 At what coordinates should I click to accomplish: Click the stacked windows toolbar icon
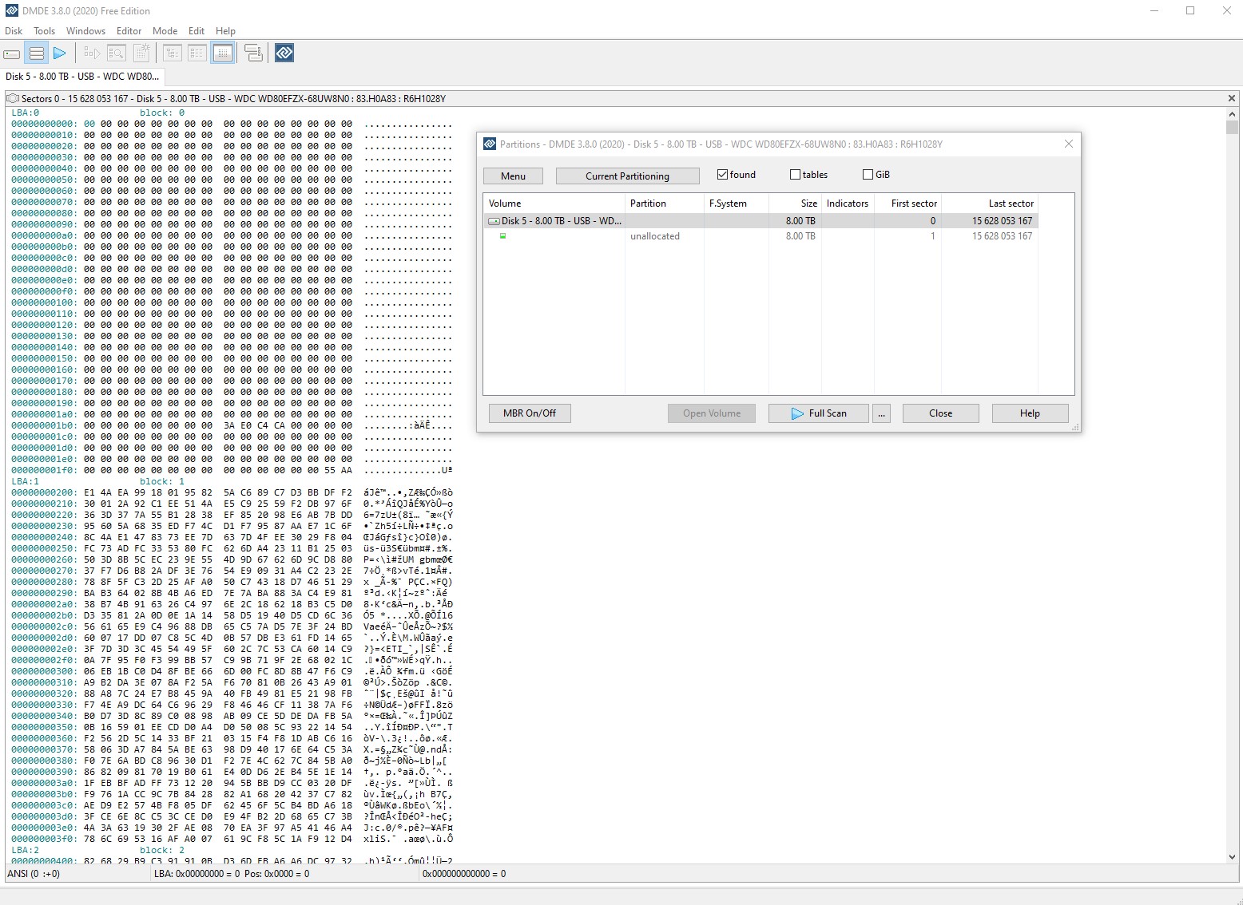253,53
